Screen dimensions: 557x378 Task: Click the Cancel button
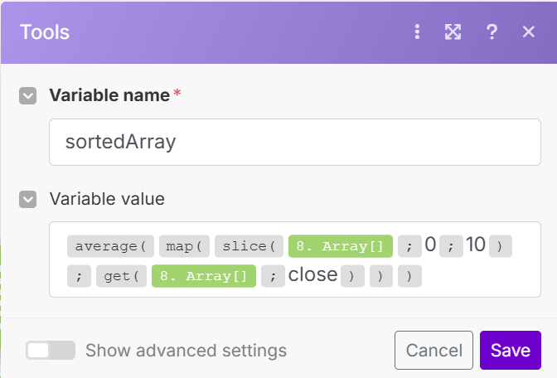click(433, 350)
